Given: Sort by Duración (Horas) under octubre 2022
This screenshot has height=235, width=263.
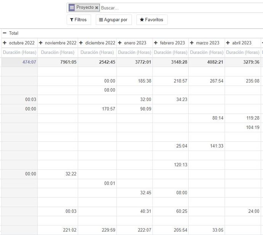Looking at the screenshot, I should click(x=19, y=52).
